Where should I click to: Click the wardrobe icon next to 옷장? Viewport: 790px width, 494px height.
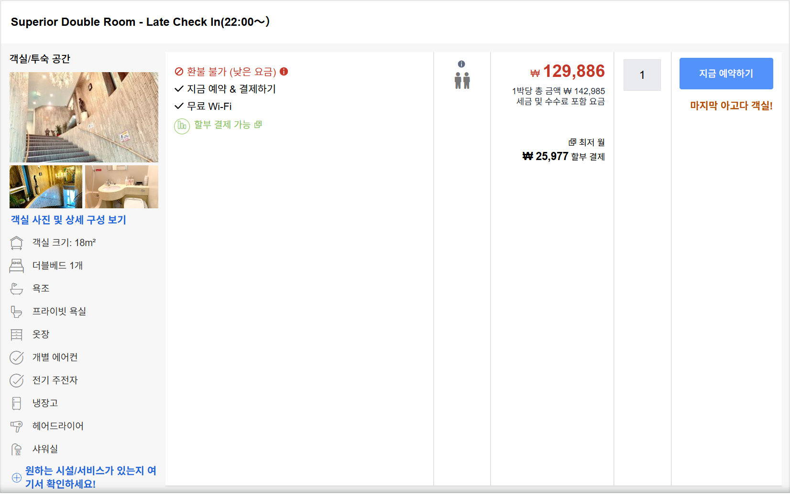17,334
